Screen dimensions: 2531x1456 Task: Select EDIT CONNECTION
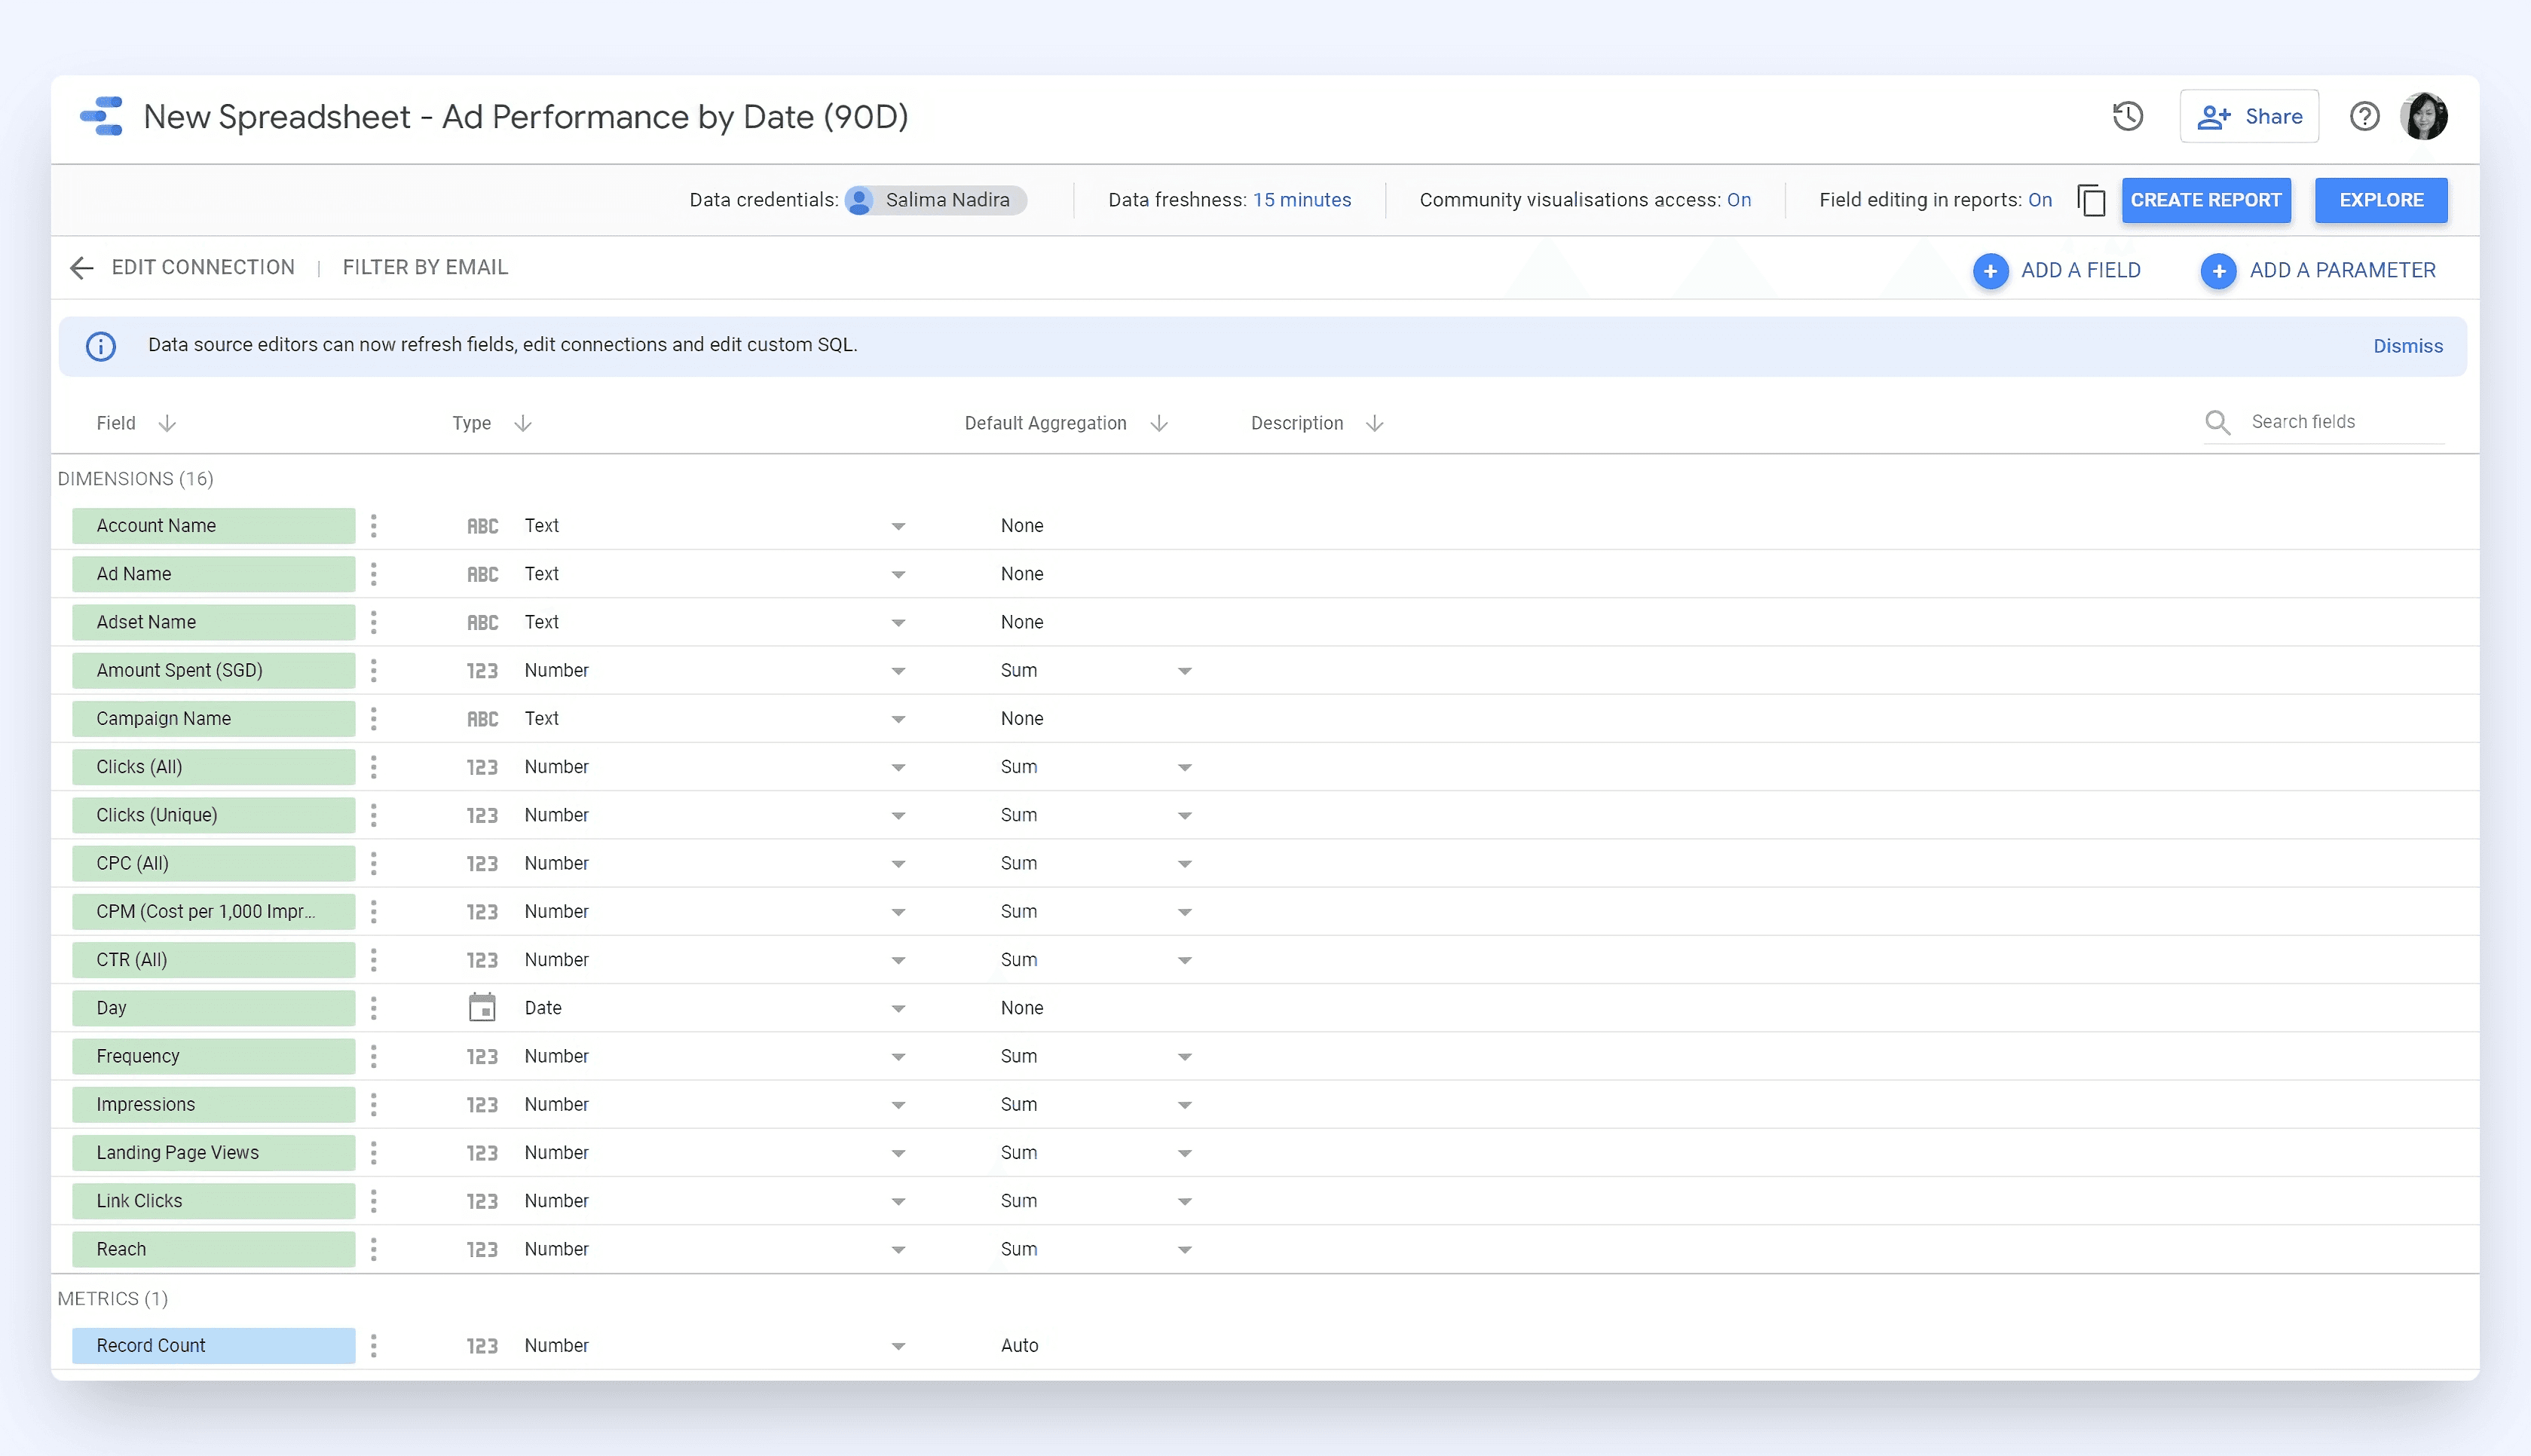coord(203,268)
